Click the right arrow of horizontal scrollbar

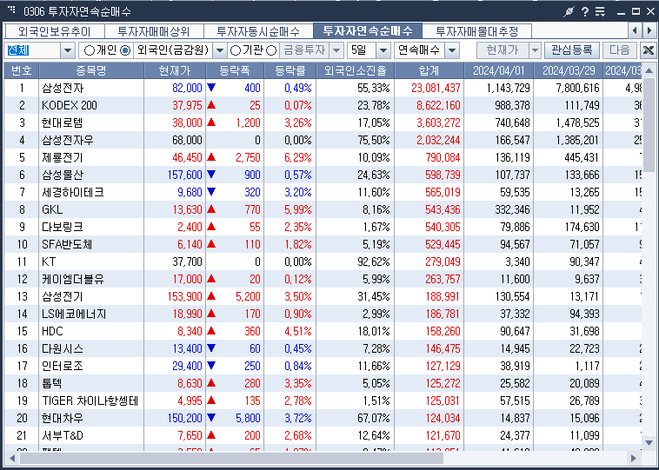pyautogui.click(x=634, y=458)
